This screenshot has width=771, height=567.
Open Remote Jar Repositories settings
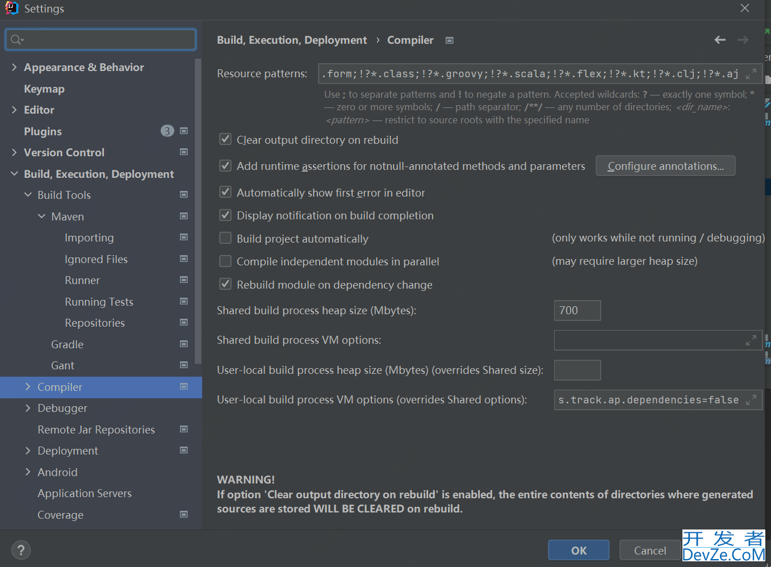pos(96,430)
